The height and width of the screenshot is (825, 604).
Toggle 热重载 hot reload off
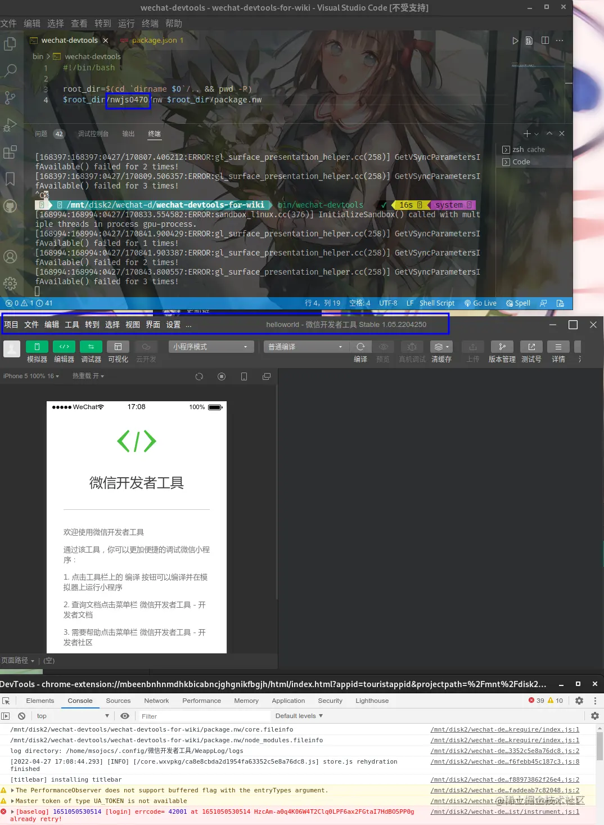click(88, 376)
